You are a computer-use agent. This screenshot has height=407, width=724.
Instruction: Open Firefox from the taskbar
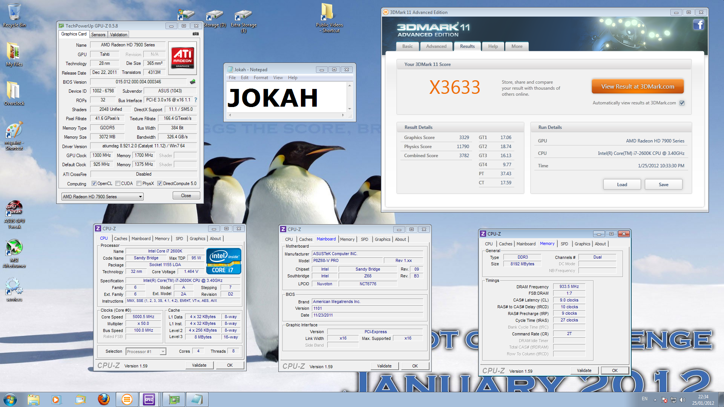click(x=103, y=399)
